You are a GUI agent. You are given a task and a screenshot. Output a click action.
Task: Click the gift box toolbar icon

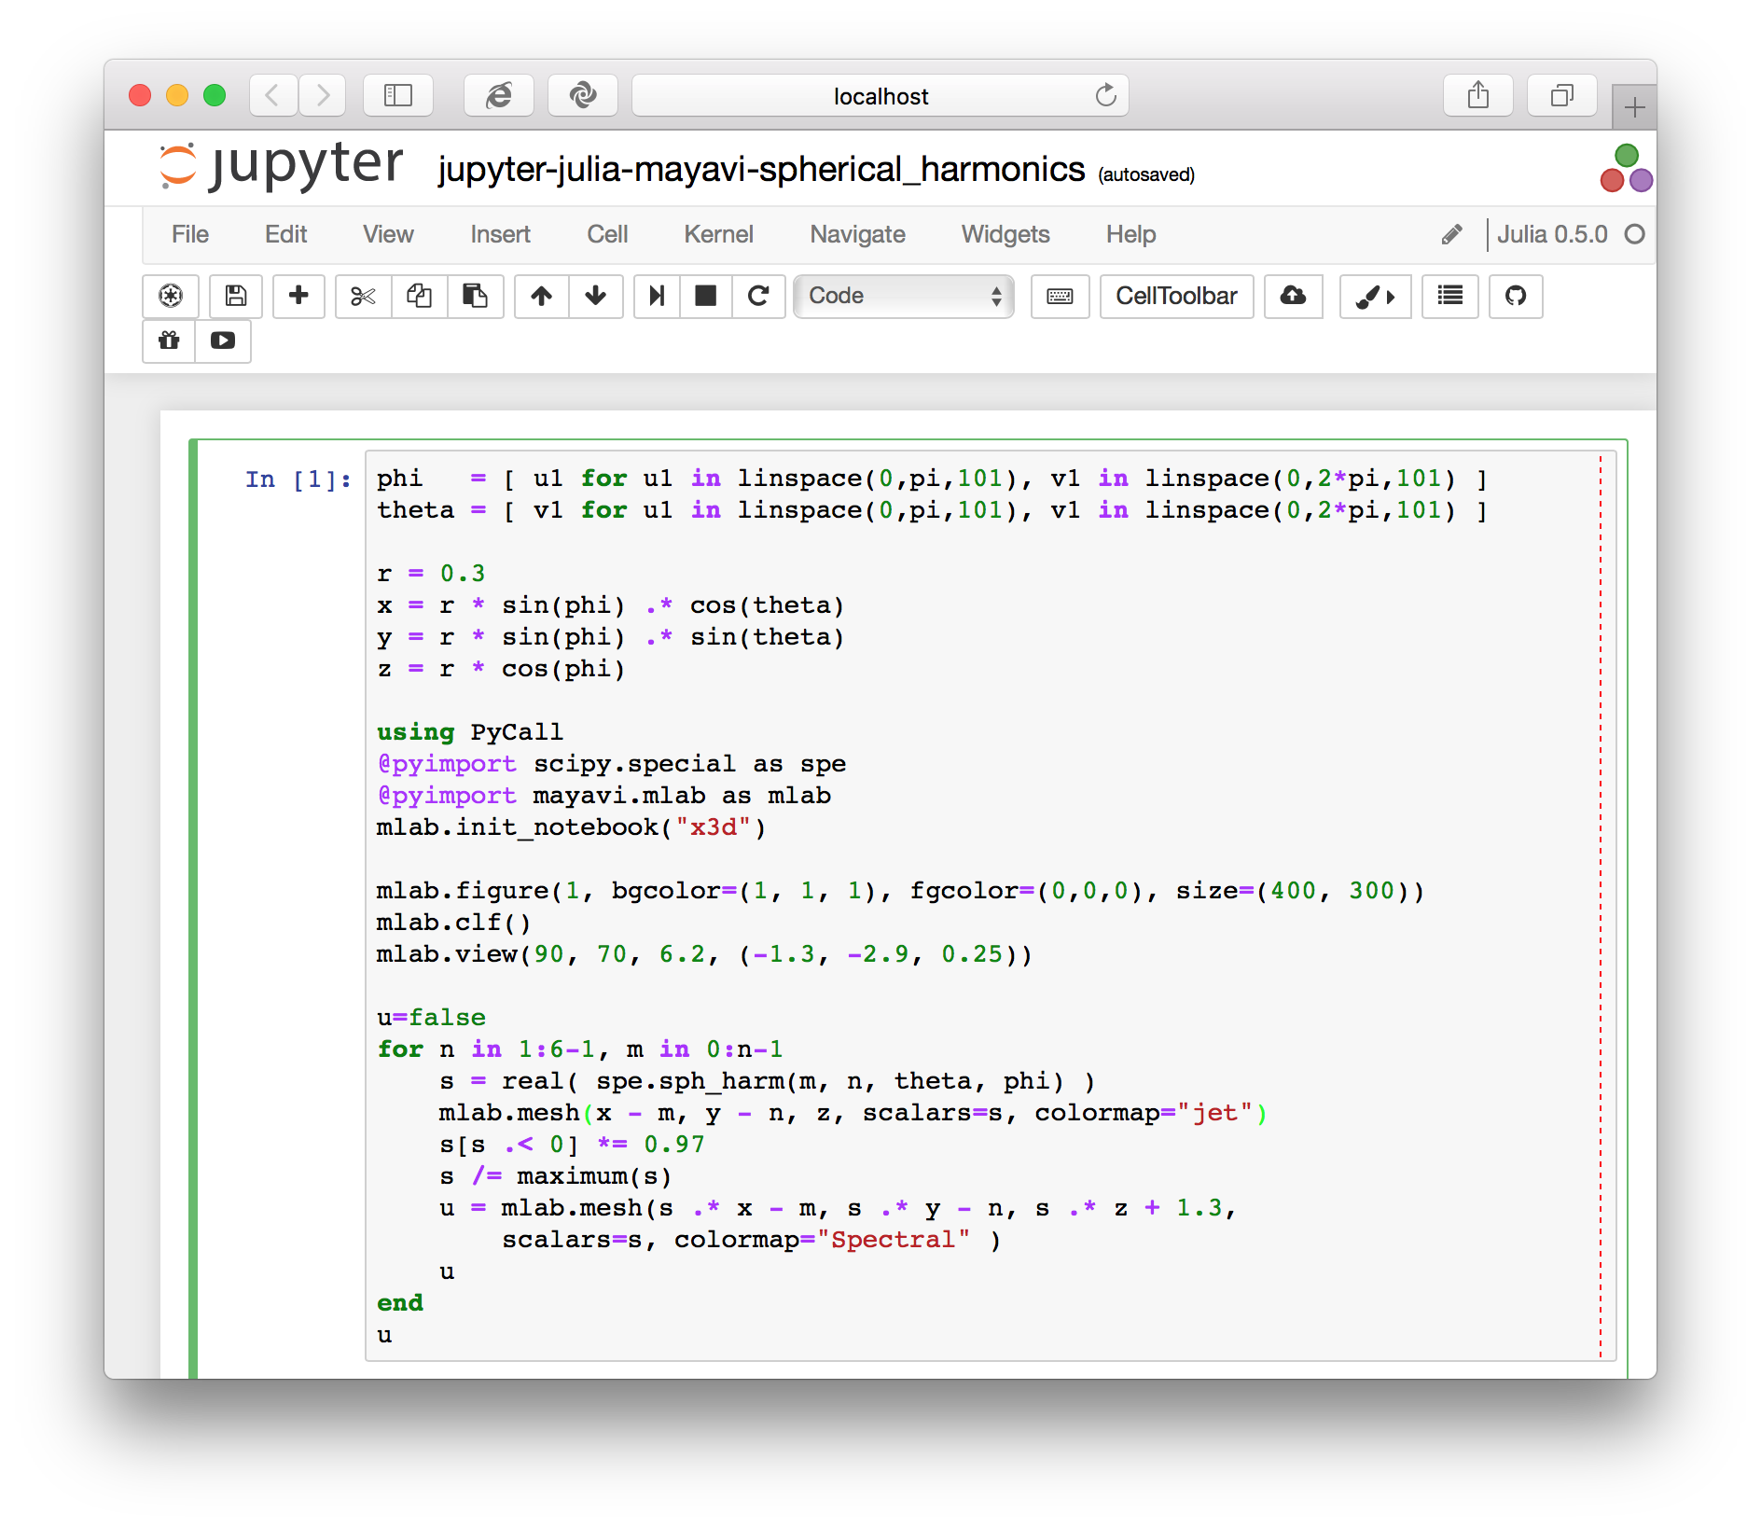pos(169,340)
